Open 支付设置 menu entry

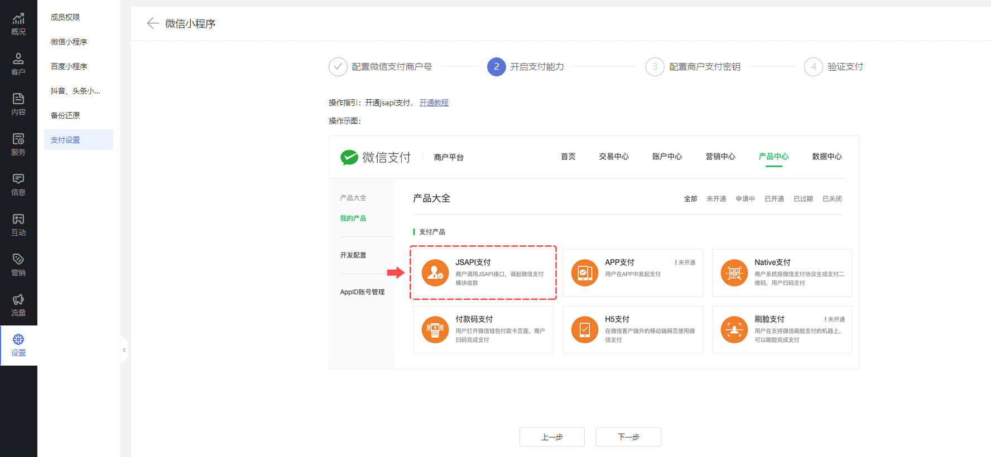[x=65, y=140]
